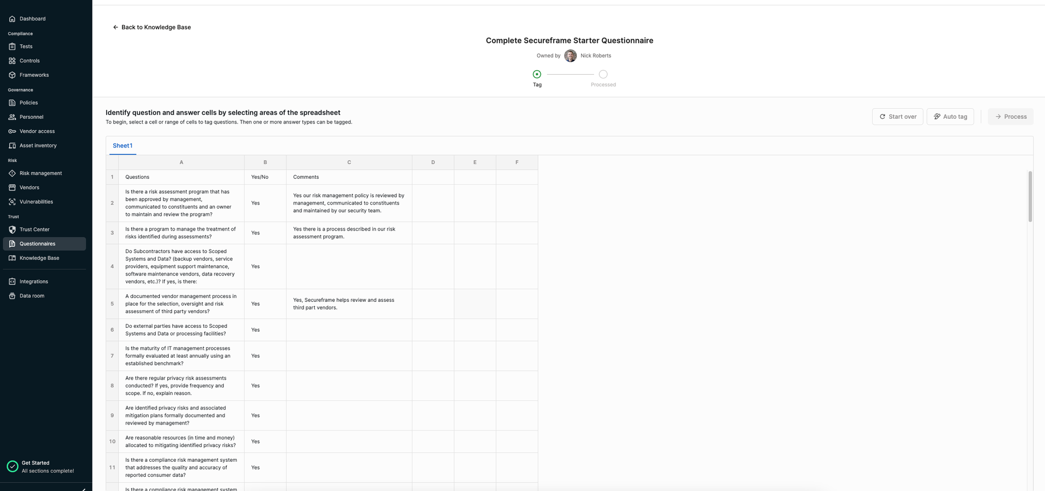Screen dimensions: 1045x491
Task: Click the Integrations icon in sidebar
Action: click(12, 281)
